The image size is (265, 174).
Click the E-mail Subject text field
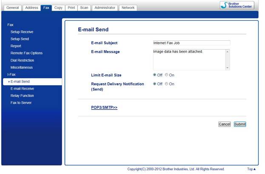191,43
